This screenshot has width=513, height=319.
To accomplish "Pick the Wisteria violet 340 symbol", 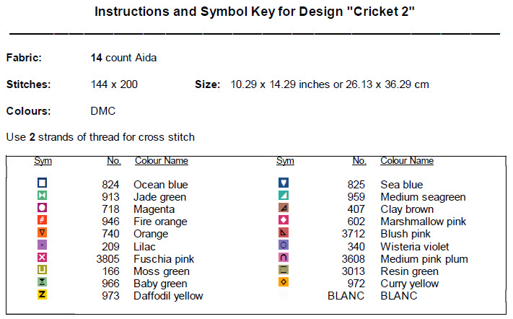I will [x=284, y=245].
